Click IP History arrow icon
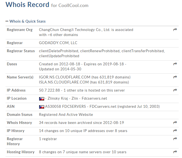Screen dimensions: 182x158 tap(175, 131)
